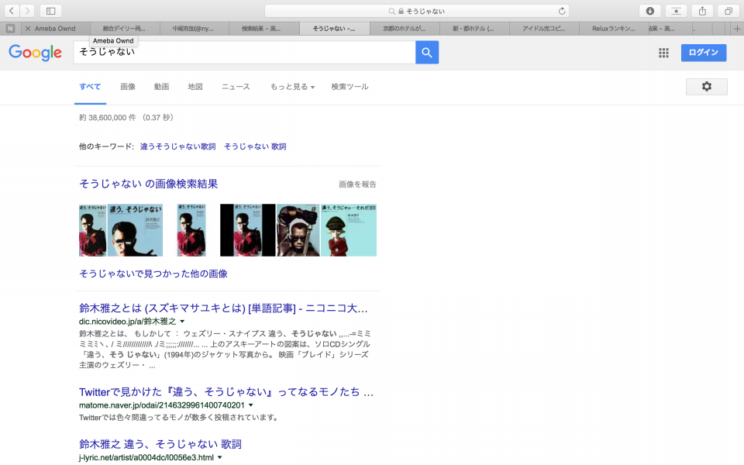This screenshot has width=744, height=465.
Task: Click the pinned N tab icon
Action: [x=10, y=29]
